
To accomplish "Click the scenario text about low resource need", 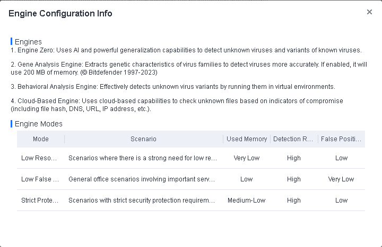I will (x=143, y=158).
